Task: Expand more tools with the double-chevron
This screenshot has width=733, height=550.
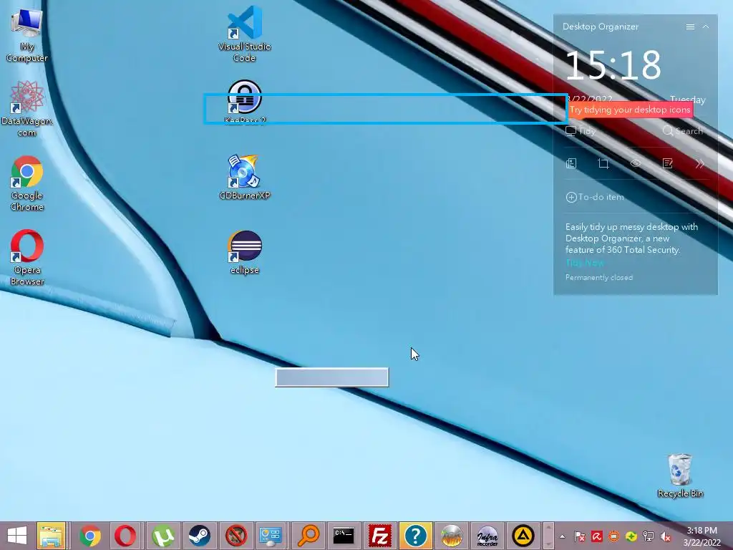Action: click(699, 163)
